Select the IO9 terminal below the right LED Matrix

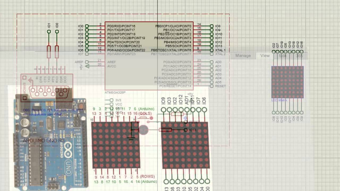coord(301,112)
